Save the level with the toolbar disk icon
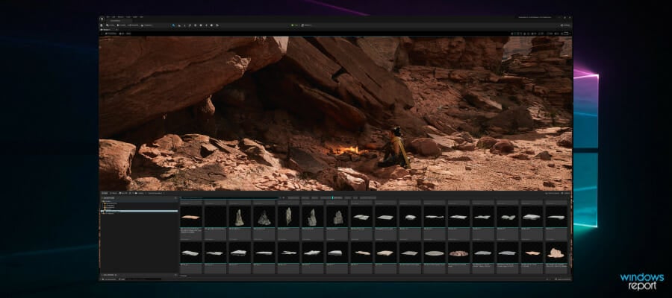 point(102,25)
